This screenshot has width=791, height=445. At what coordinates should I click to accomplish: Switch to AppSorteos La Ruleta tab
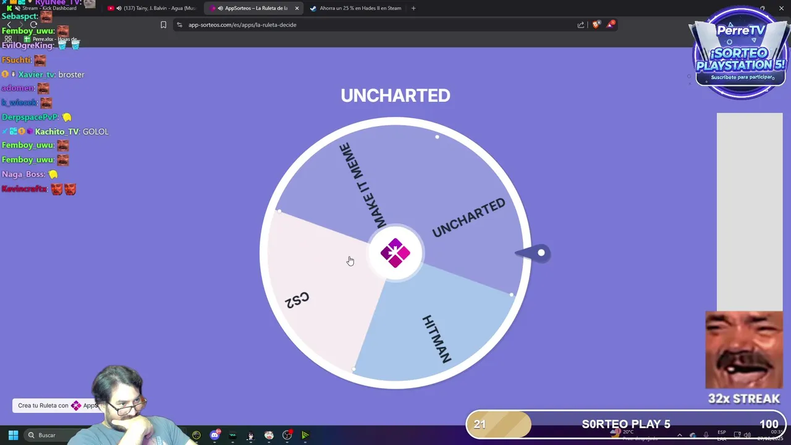(255, 8)
